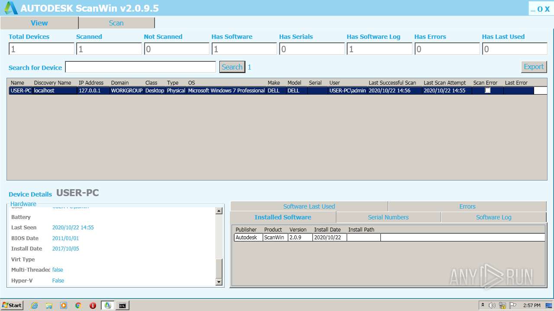Select the ScanWin product cell
Viewport: 554px width, 311px height.
coord(275,237)
